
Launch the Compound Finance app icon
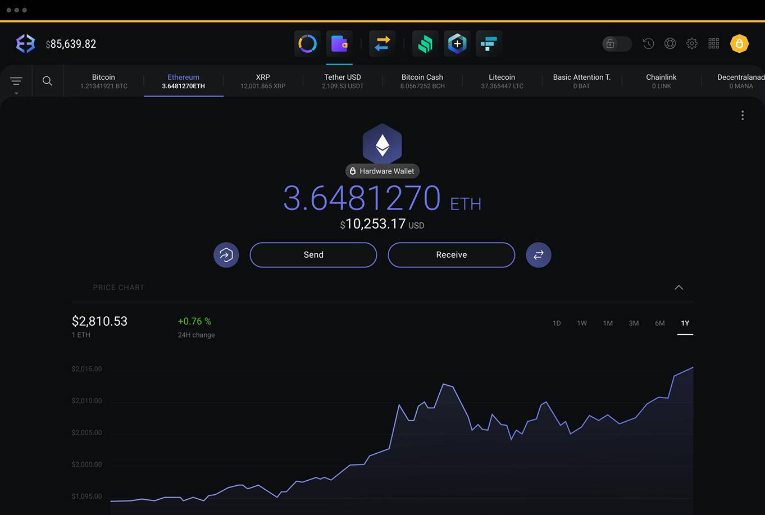point(425,44)
